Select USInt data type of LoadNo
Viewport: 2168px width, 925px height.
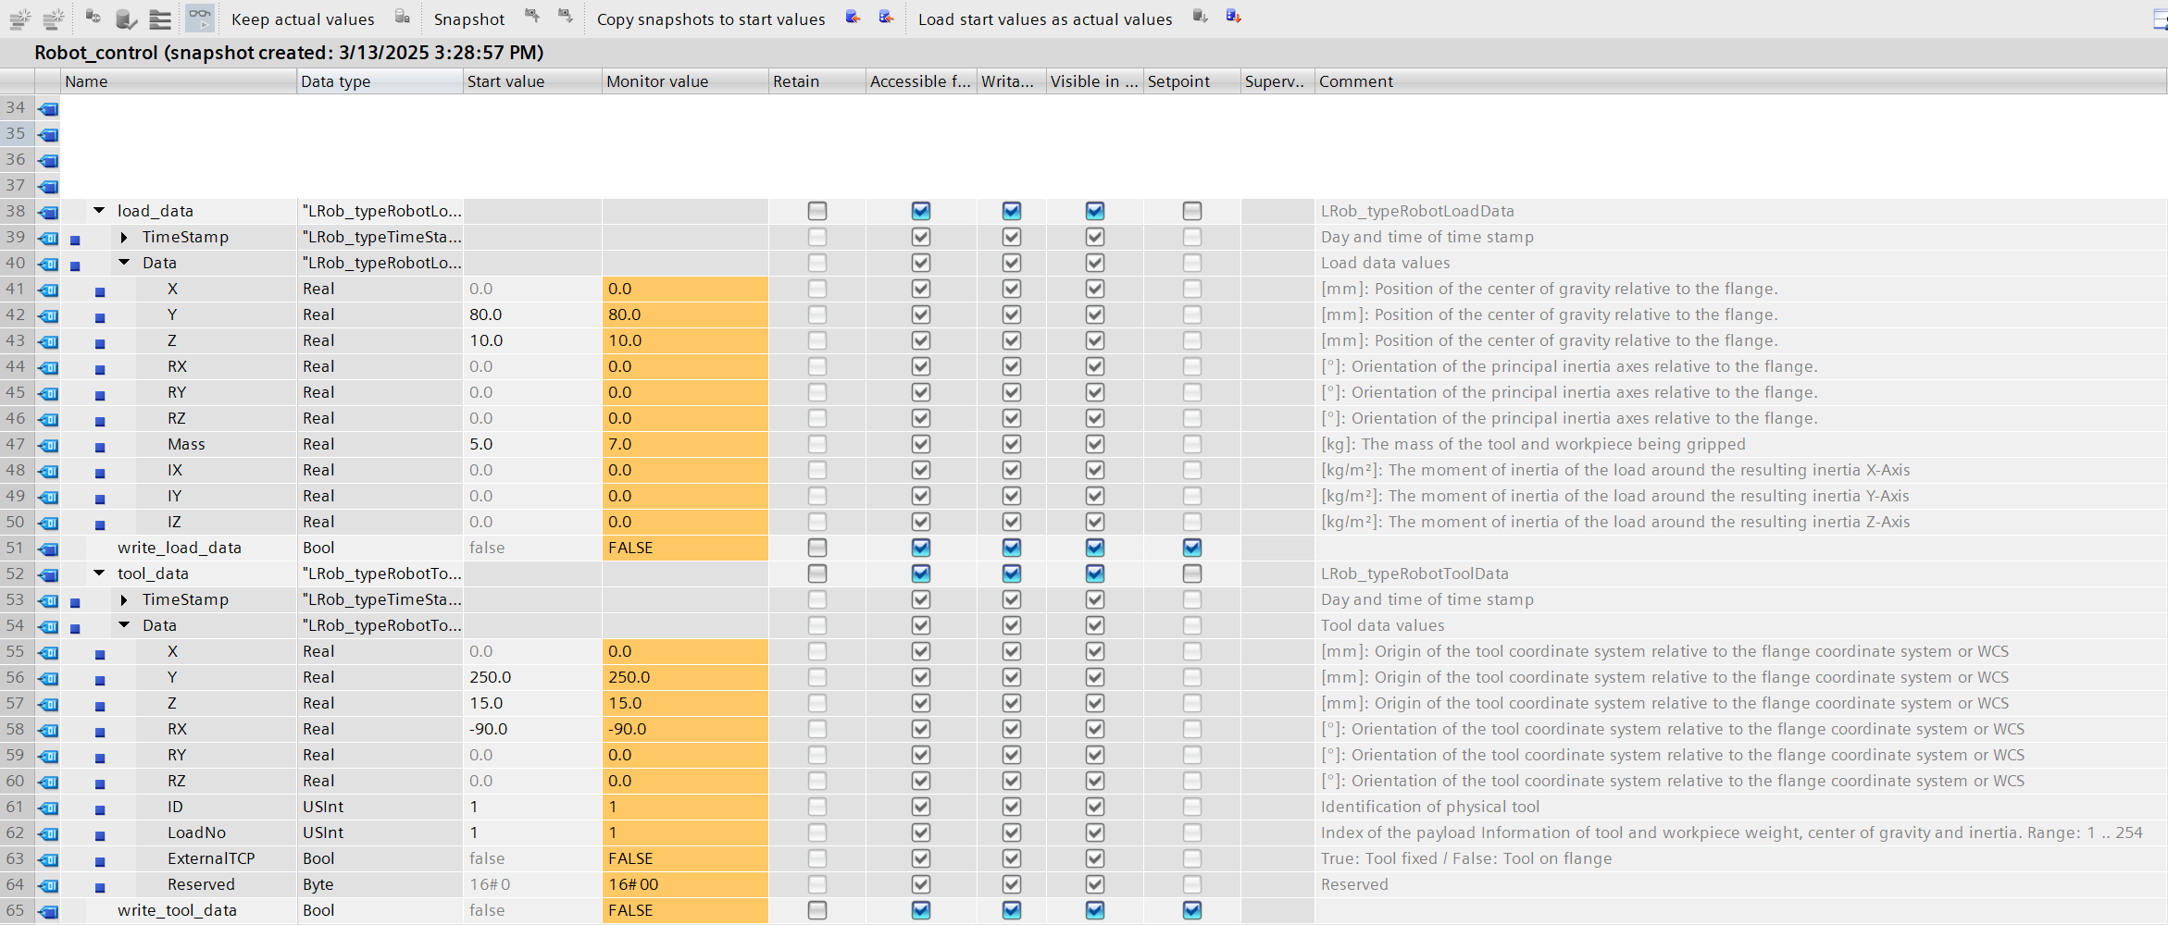pyautogui.click(x=380, y=832)
